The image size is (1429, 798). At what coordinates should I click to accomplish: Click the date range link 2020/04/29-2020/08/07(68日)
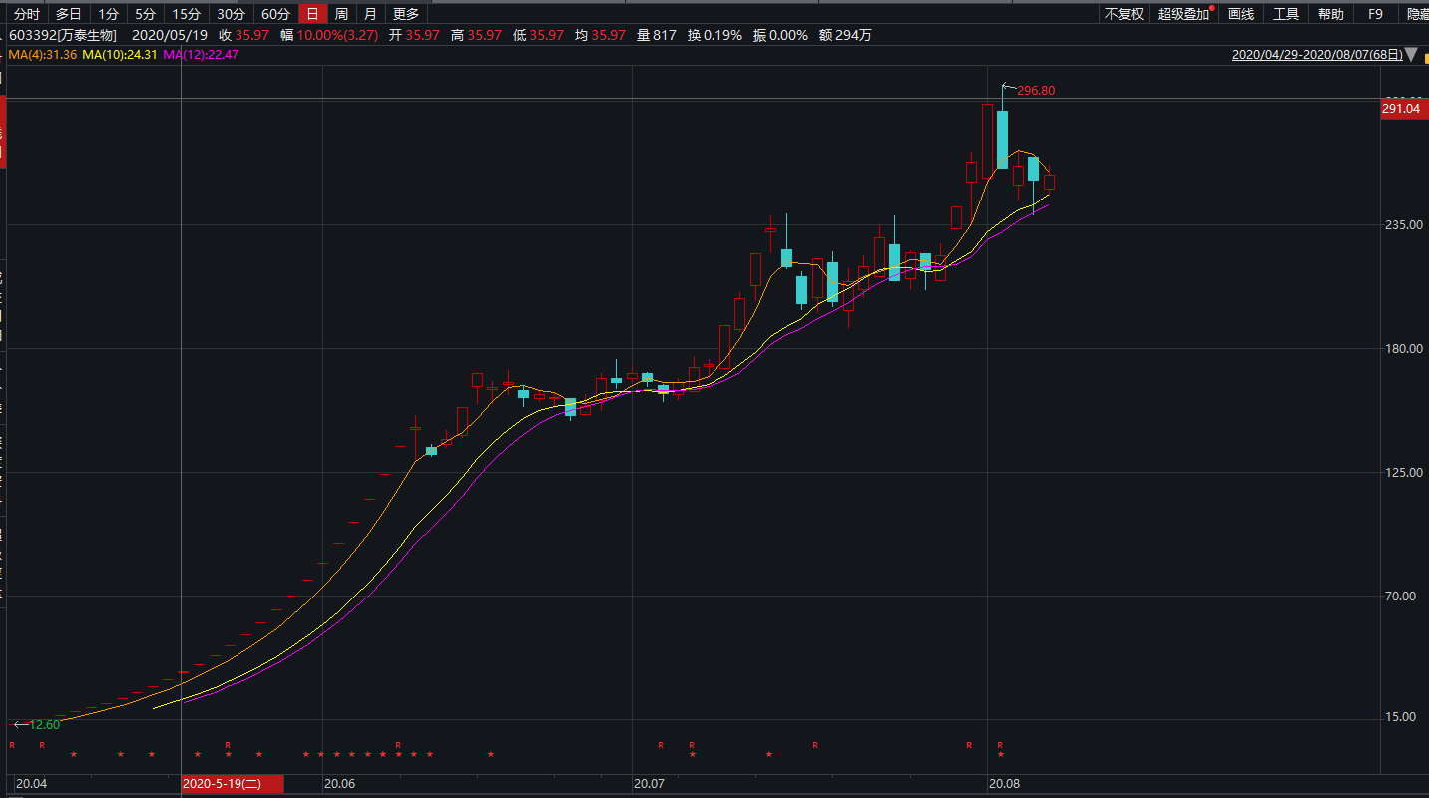click(1318, 55)
